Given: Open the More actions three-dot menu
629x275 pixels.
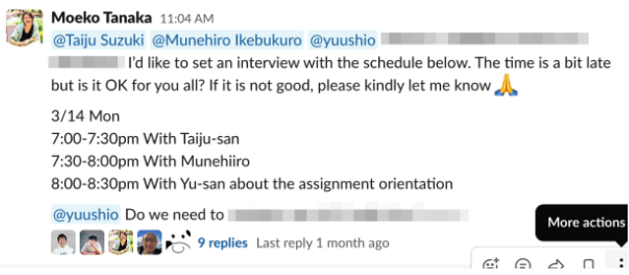Looking at the screenshot, I should [x=621, y=263].
